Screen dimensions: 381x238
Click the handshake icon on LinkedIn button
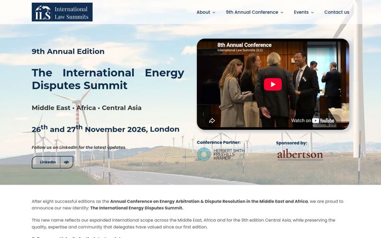66,162
